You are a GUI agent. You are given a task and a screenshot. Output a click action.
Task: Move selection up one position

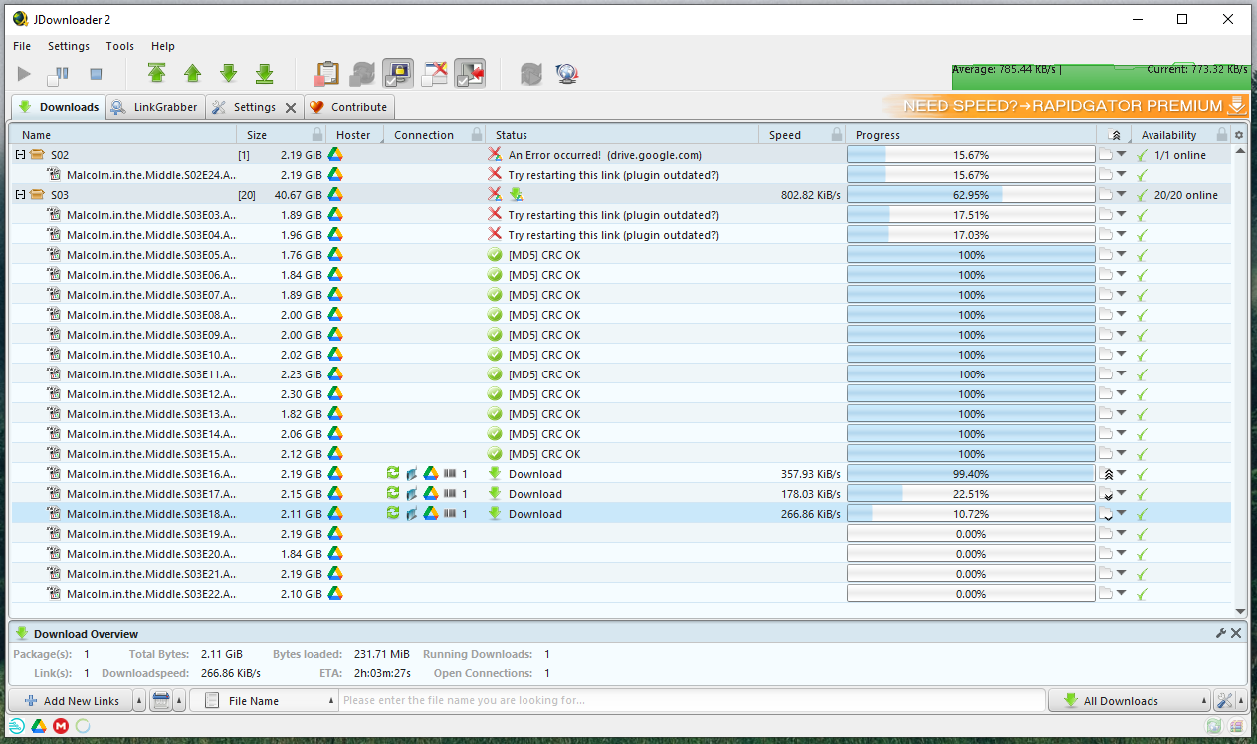(x=192, y=73)
